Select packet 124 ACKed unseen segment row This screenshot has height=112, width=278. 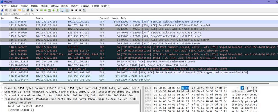pos(139,69)
